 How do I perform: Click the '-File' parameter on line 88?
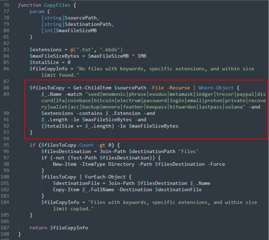click(157, 88)
